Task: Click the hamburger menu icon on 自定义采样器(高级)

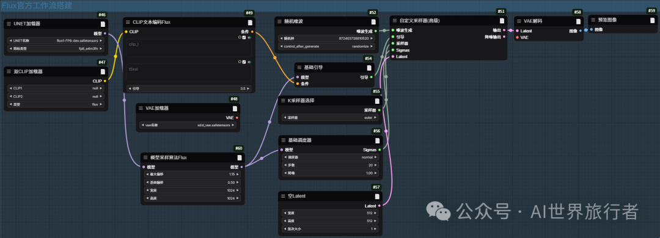Action: [x=394, y=21]
